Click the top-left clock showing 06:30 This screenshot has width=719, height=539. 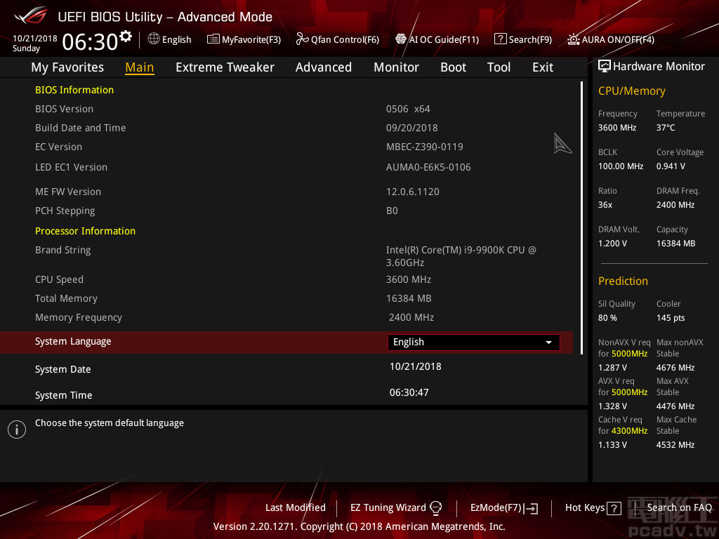point(91,41)
